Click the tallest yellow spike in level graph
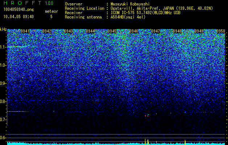Viewport: 228px width, 145px height. click(145, 142)
